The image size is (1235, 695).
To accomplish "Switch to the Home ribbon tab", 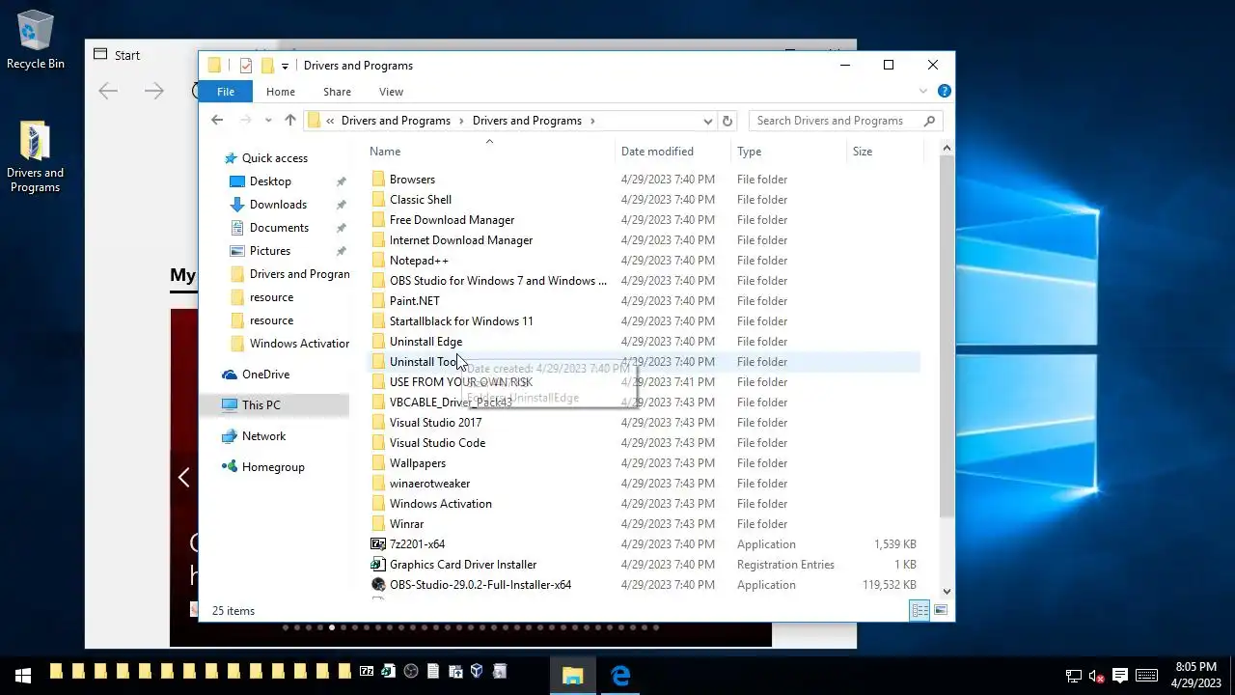I will (281, 92).
